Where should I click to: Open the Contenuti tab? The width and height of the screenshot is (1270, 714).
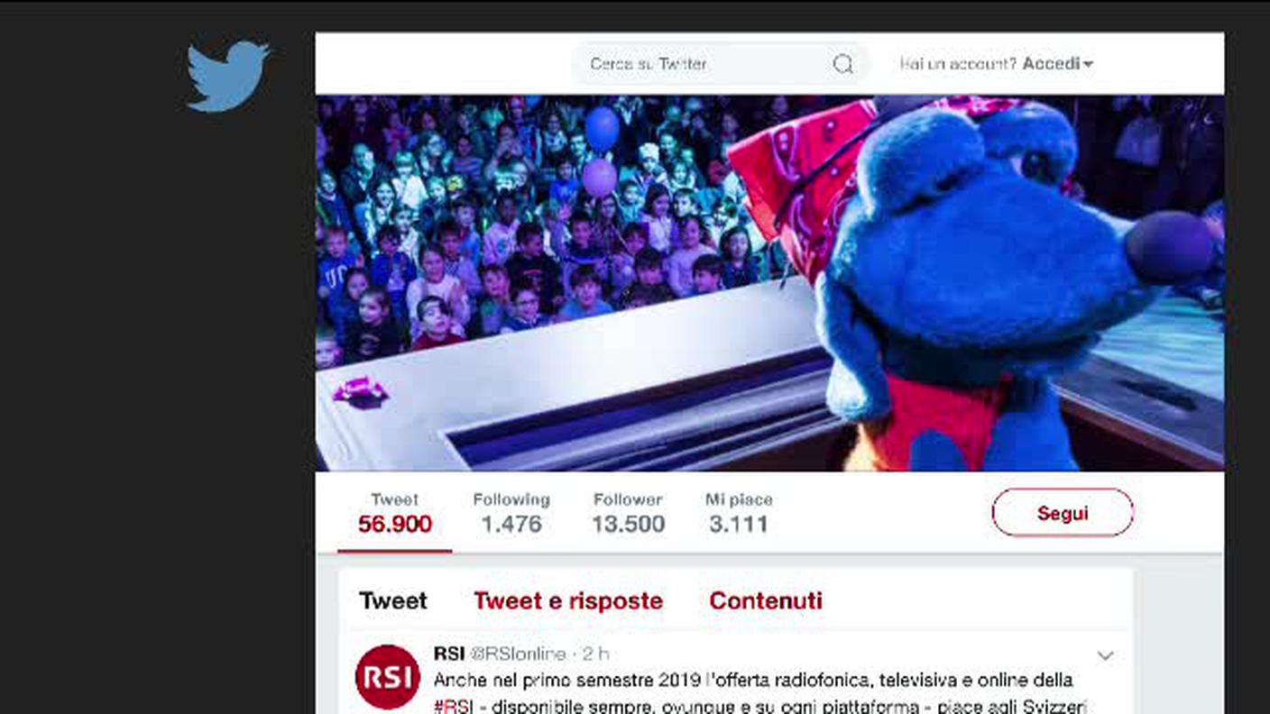766,600
